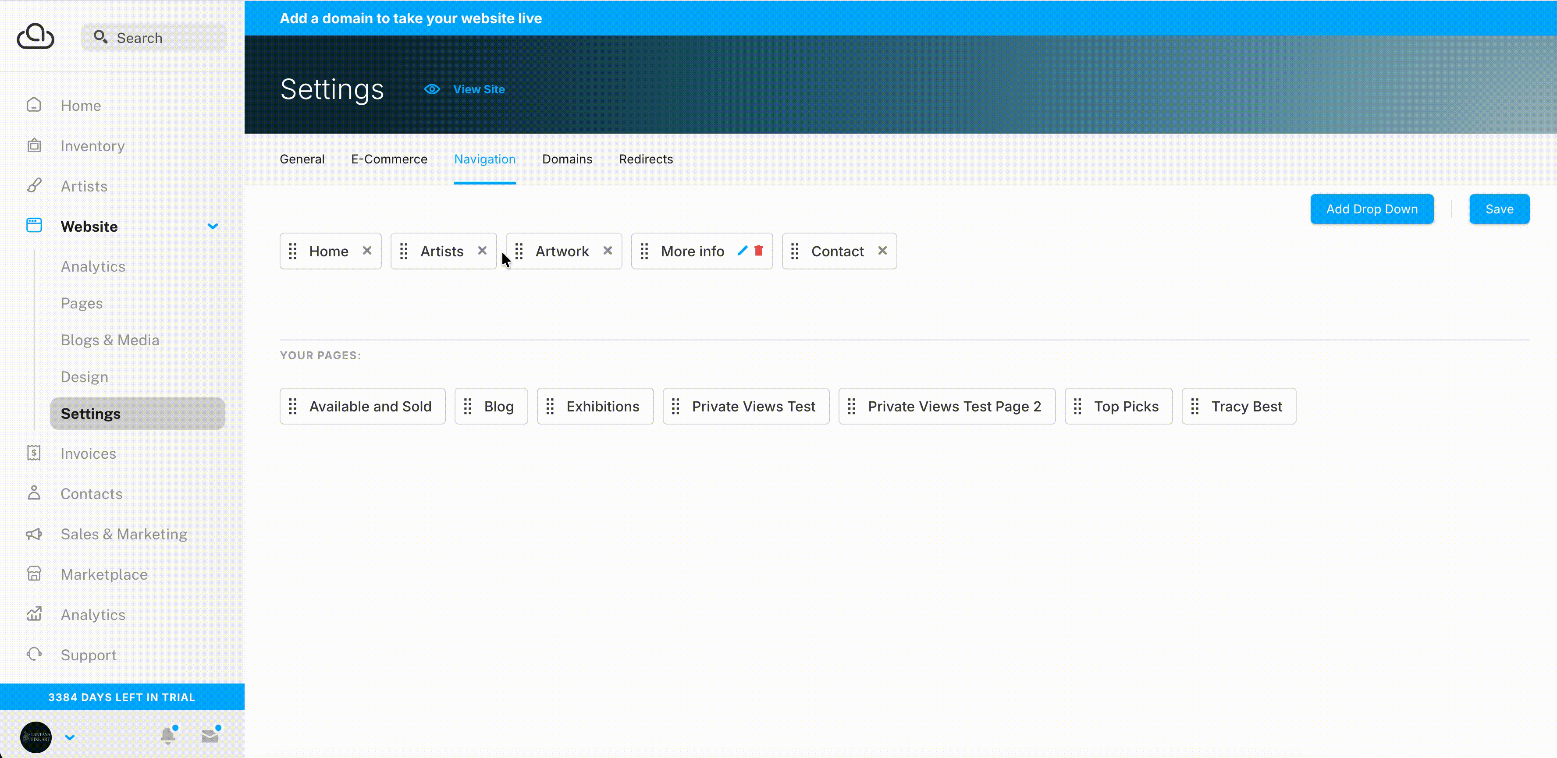
Task: Click the Sales & Marketing megaphone icon
Action: click(34, 534)
